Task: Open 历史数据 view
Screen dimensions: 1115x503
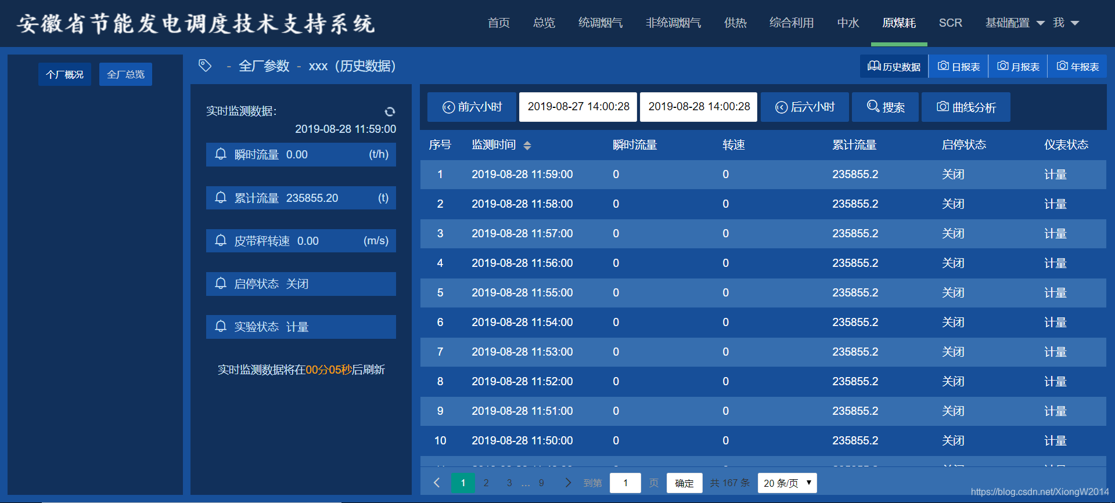Action: coord(894,66)
